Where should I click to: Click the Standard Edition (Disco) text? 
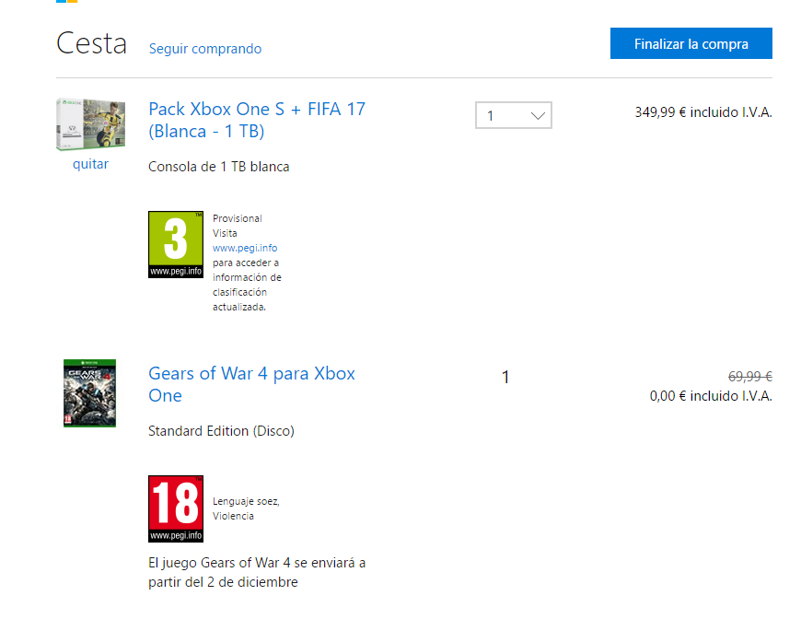click(221, 431)
